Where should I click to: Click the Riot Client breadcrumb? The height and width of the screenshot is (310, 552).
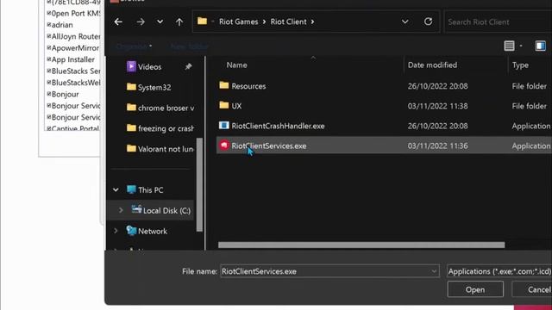(x=288, y=22)
